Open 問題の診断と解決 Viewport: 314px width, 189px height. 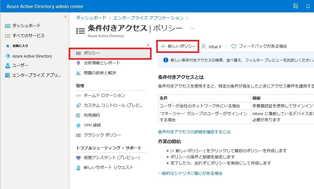pos(100,73)
